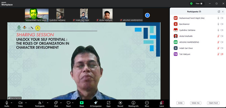Select Abdul Muthalib in the participants list
Viewport: 226px width, 108px height.
click(x=198, y=36)
